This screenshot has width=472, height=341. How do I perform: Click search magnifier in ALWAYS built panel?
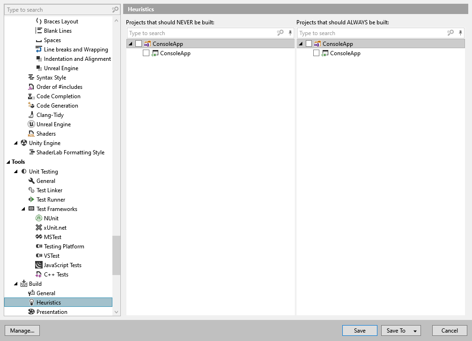click(450, 33)
